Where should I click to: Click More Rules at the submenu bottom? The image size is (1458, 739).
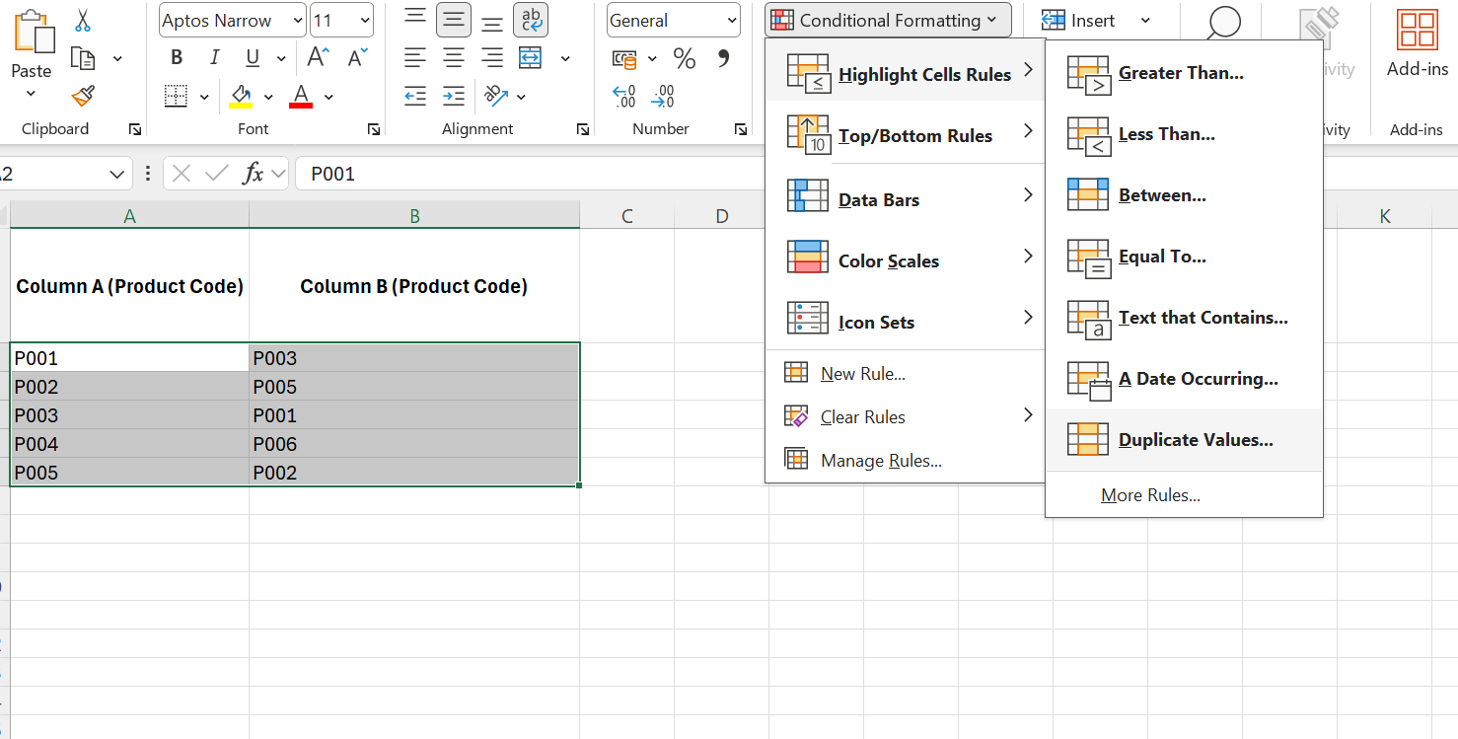point(1150,494)
